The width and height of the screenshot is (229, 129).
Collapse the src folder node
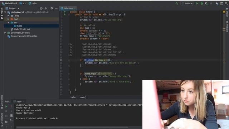pyautogui.click(x=9, y=23)
